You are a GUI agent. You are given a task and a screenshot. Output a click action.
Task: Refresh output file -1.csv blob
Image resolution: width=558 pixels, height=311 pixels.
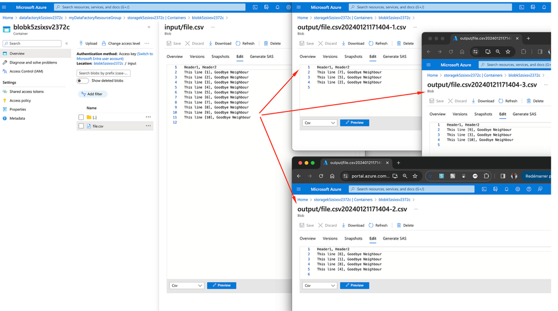pyautogui.click(x=378, y=43)
